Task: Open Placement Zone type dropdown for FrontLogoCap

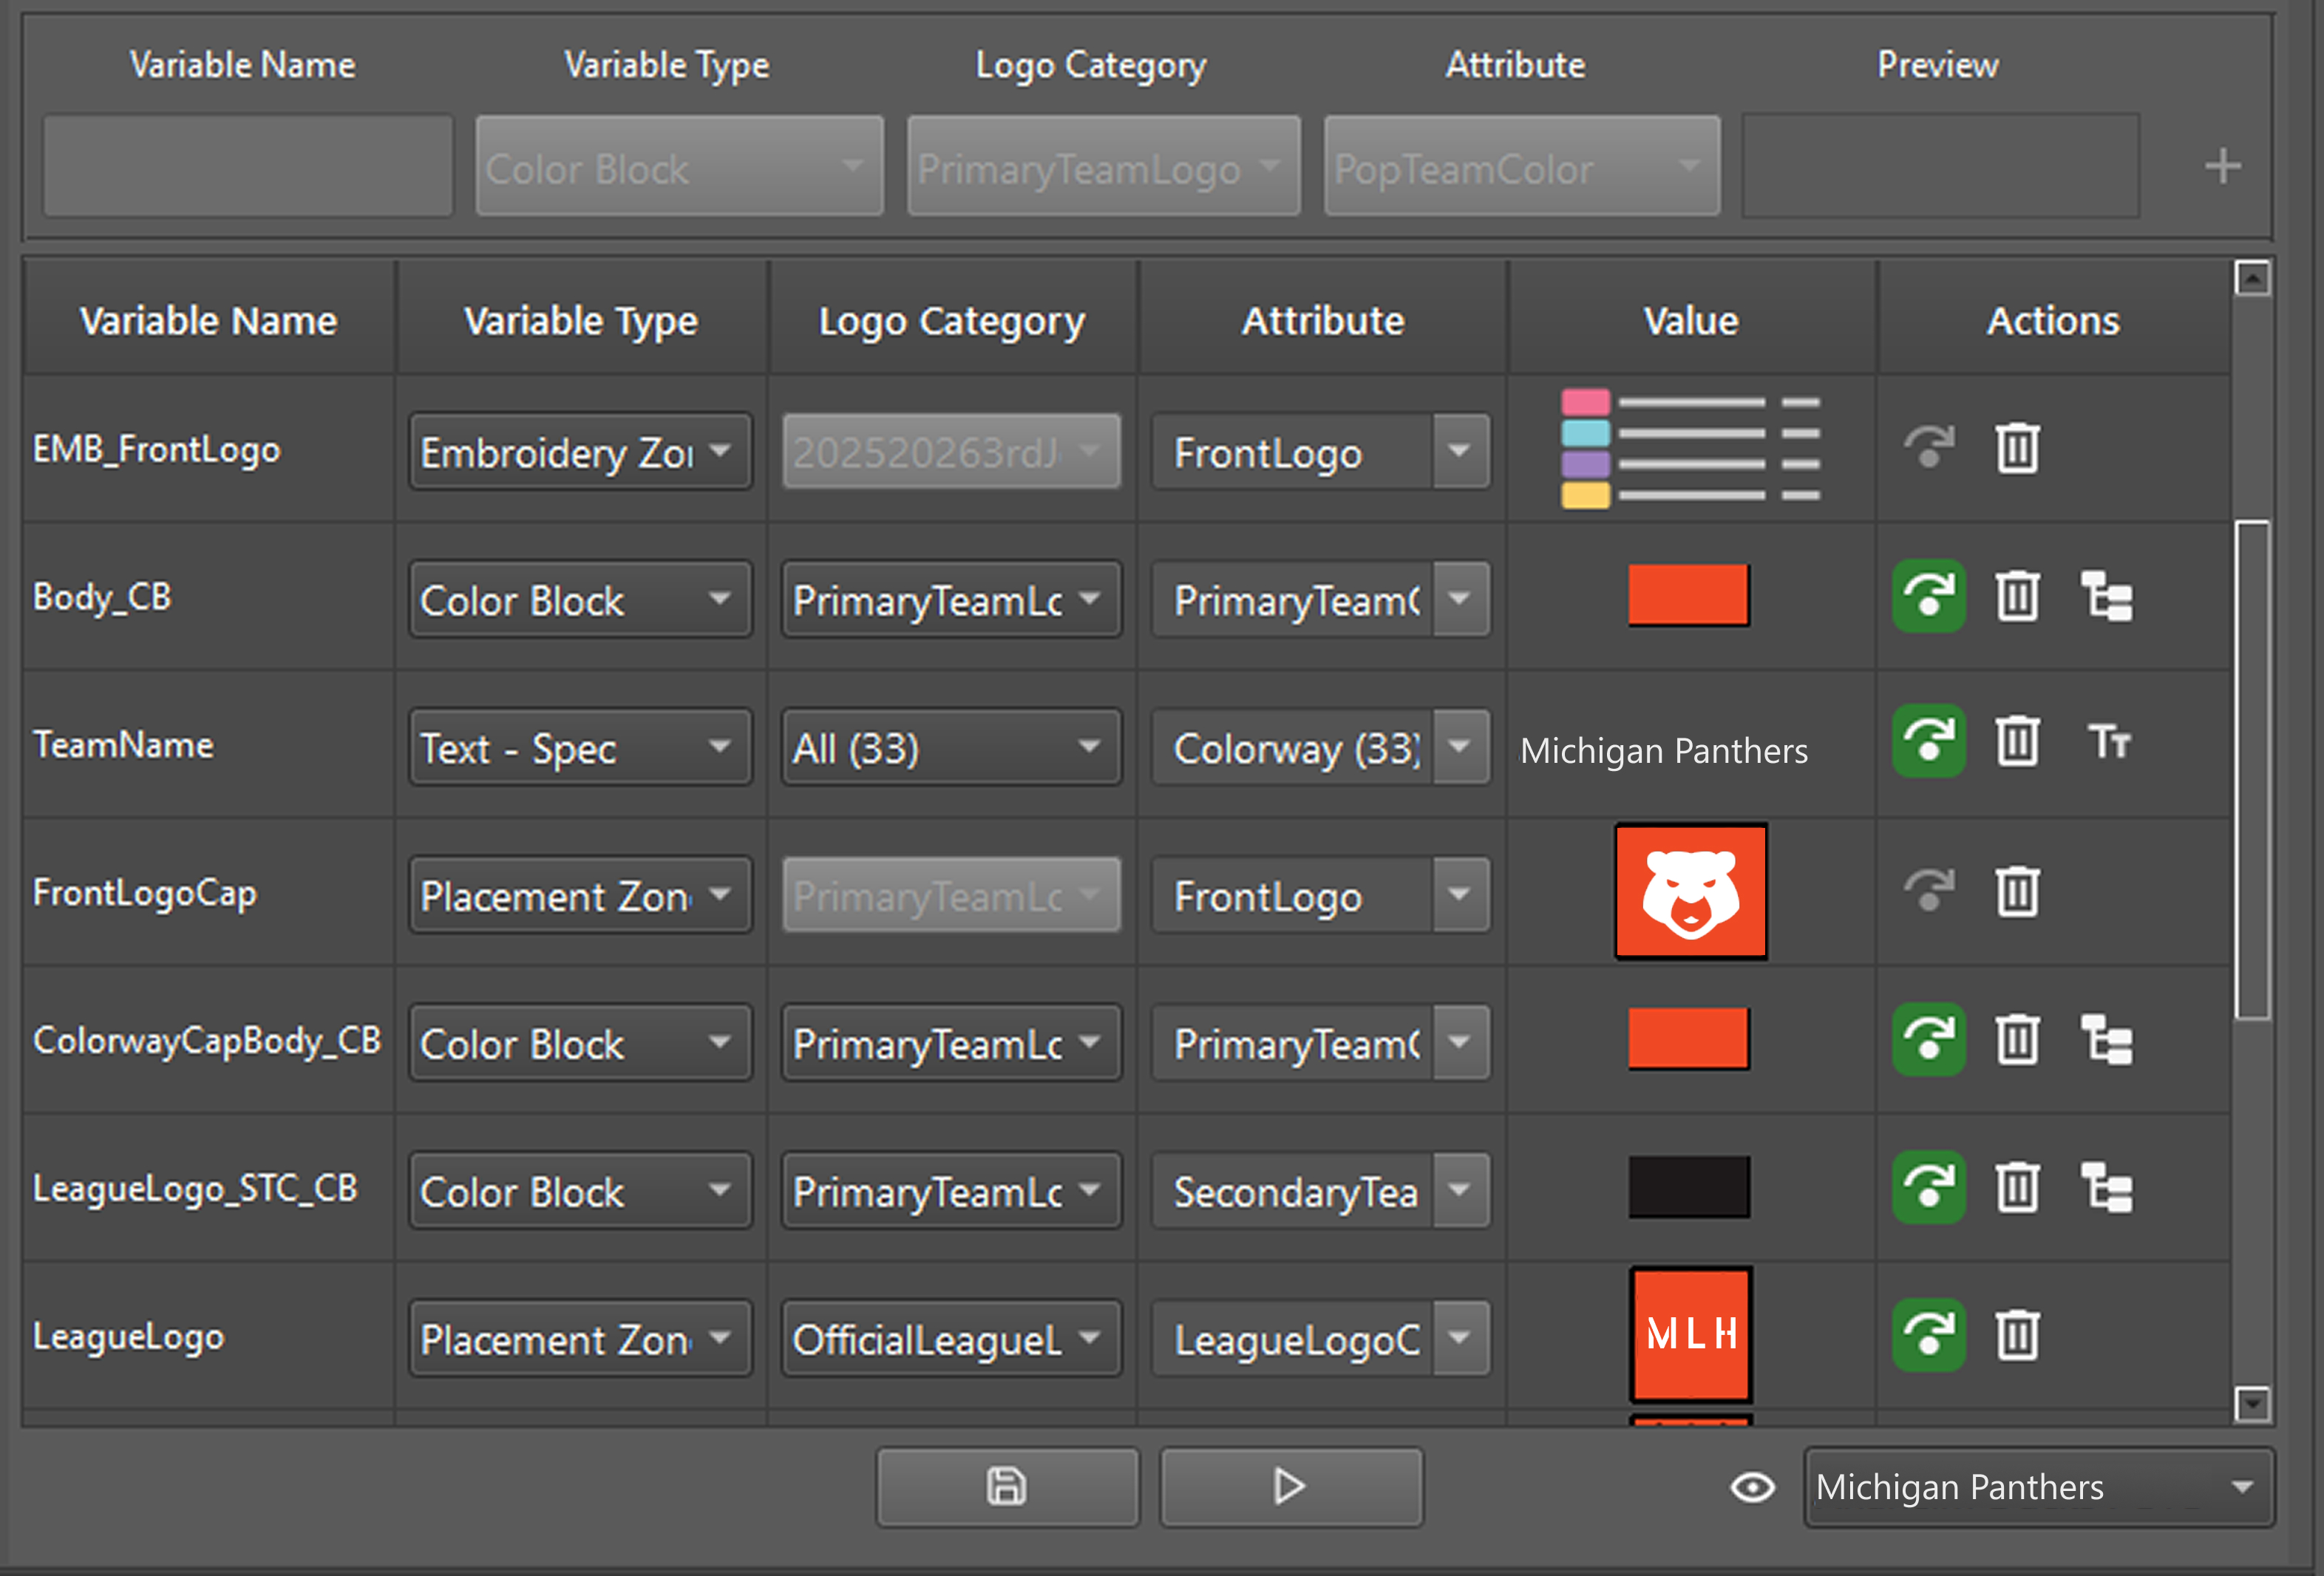Action: [580, 895]
